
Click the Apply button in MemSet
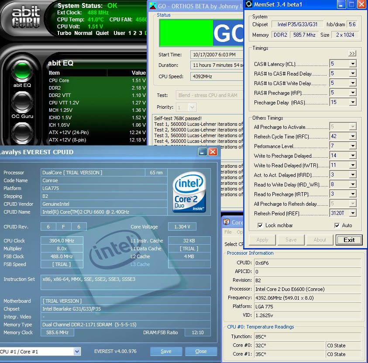tap(262, 240)
